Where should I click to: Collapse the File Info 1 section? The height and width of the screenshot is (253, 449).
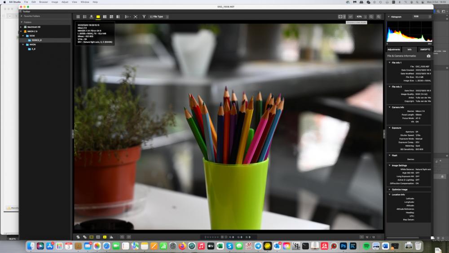pos(389,62)
